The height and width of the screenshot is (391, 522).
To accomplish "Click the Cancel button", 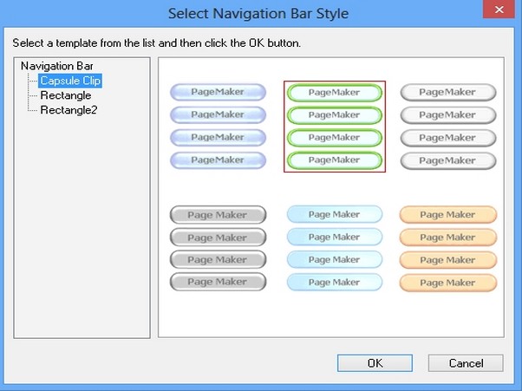I will coord(466,362).
